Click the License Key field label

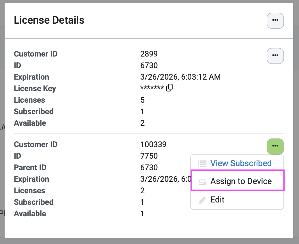point(35,89)
